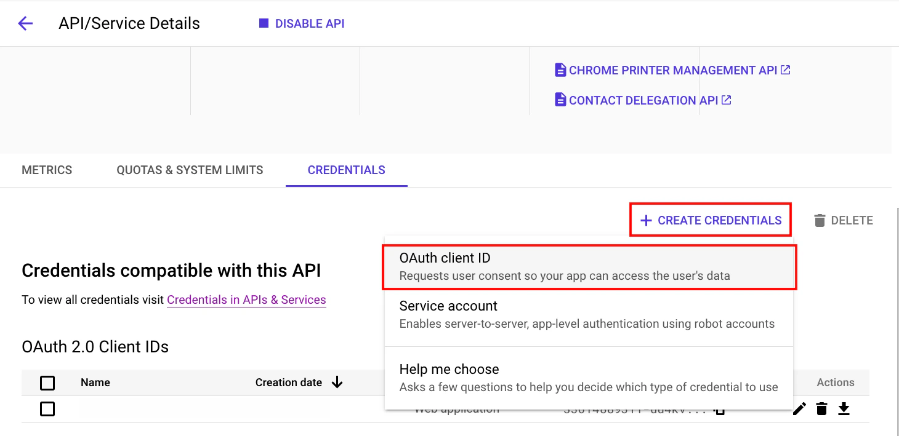The image size is (899, 436).
Task: Click the back arrow to previous page
Action: (x=24, y=23)
